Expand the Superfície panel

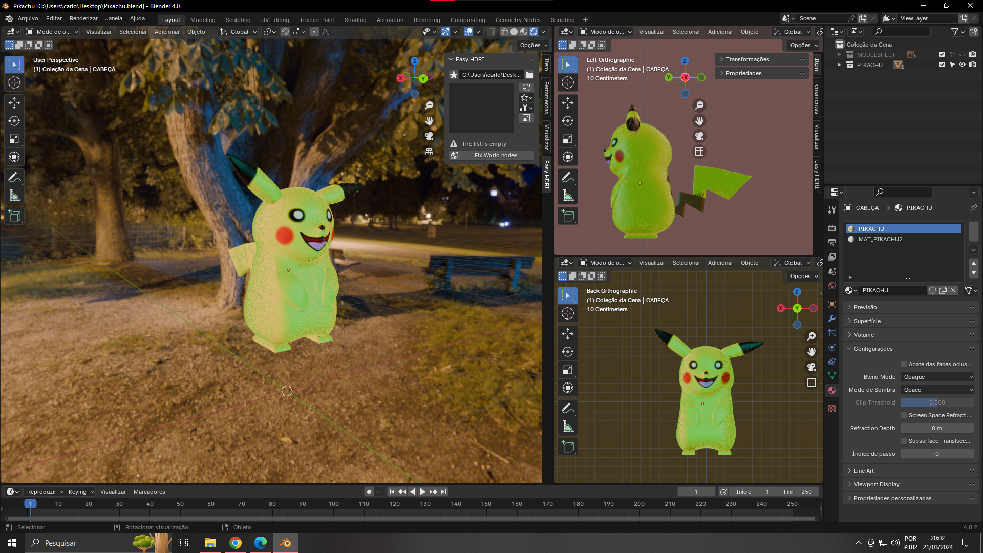(x=867, y=321)
